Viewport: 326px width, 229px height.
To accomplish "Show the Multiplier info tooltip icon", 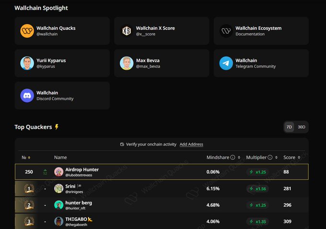I will [x=270, y=157].
